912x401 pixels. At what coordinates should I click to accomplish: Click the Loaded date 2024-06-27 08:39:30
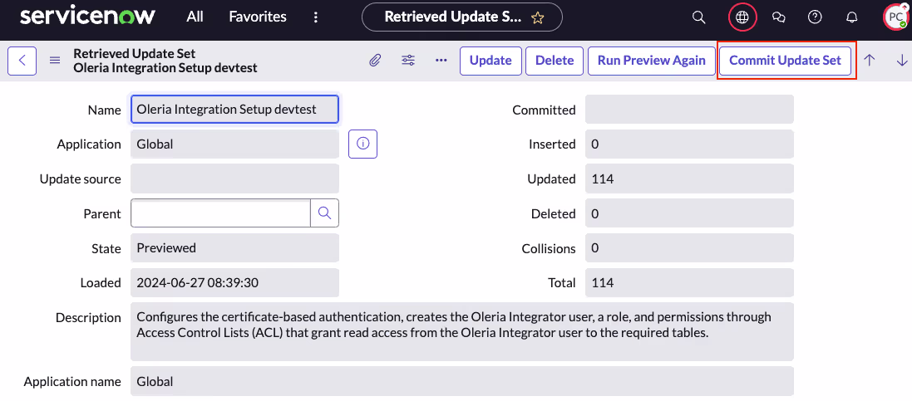(x=235, y=283)
